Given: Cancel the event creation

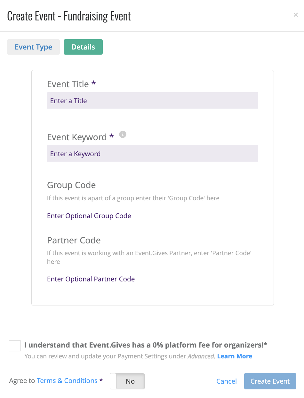Looking at the screenshot, I should click(x=227, y=381).
